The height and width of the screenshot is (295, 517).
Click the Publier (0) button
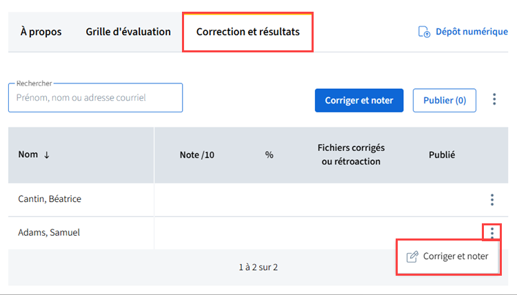[445, 100]
